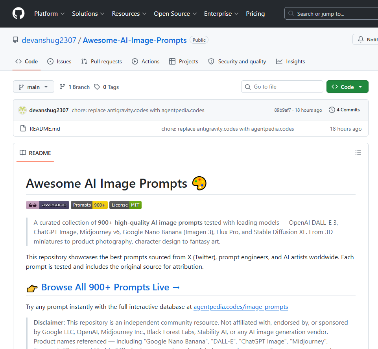Select the branch icon next to 1 Branch

63,87
